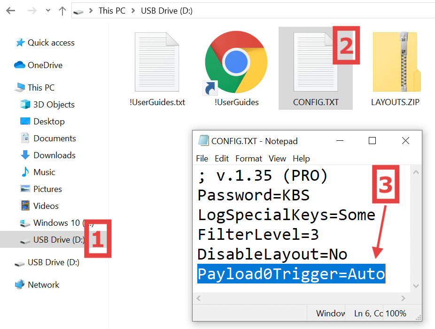Click the Password=KBS line in Notepad
Viewport: 435px width, 329px height.
254,195
